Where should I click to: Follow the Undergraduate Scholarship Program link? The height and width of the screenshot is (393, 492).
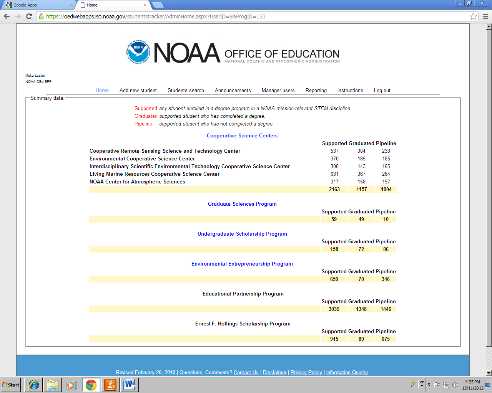coord(242,234)
